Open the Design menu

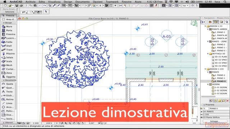pyautogui.click(x=68, y=2)
